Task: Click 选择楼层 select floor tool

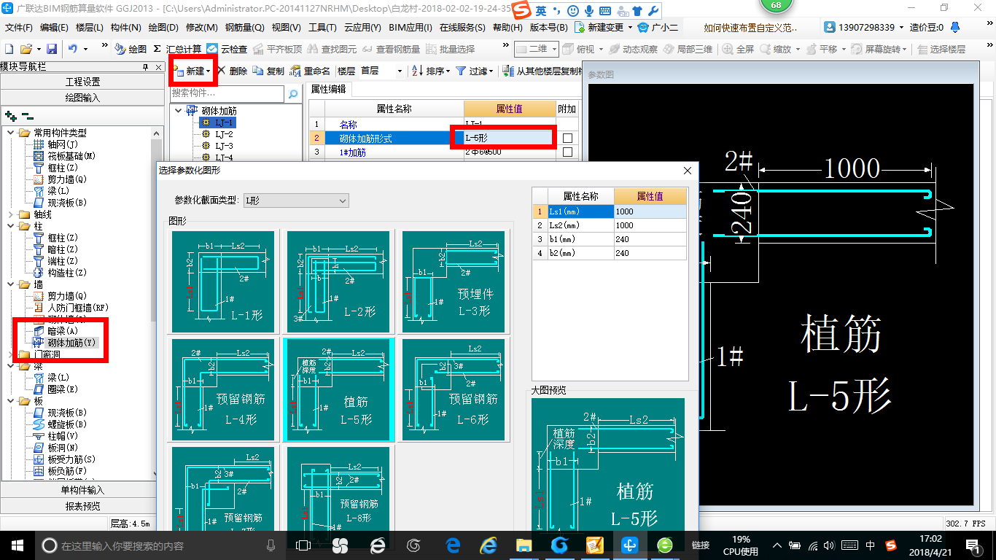Action: [941, 49]
